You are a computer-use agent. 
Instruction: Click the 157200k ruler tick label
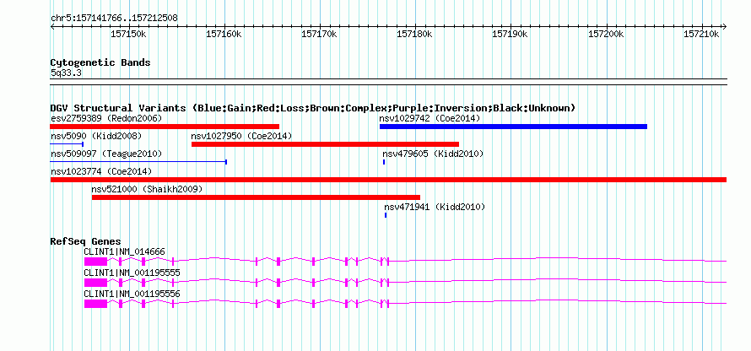607,34
